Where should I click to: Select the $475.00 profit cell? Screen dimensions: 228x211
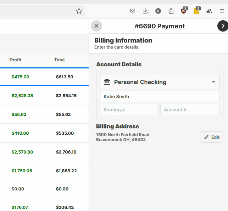pyautogui.click(x=20, y=77)
